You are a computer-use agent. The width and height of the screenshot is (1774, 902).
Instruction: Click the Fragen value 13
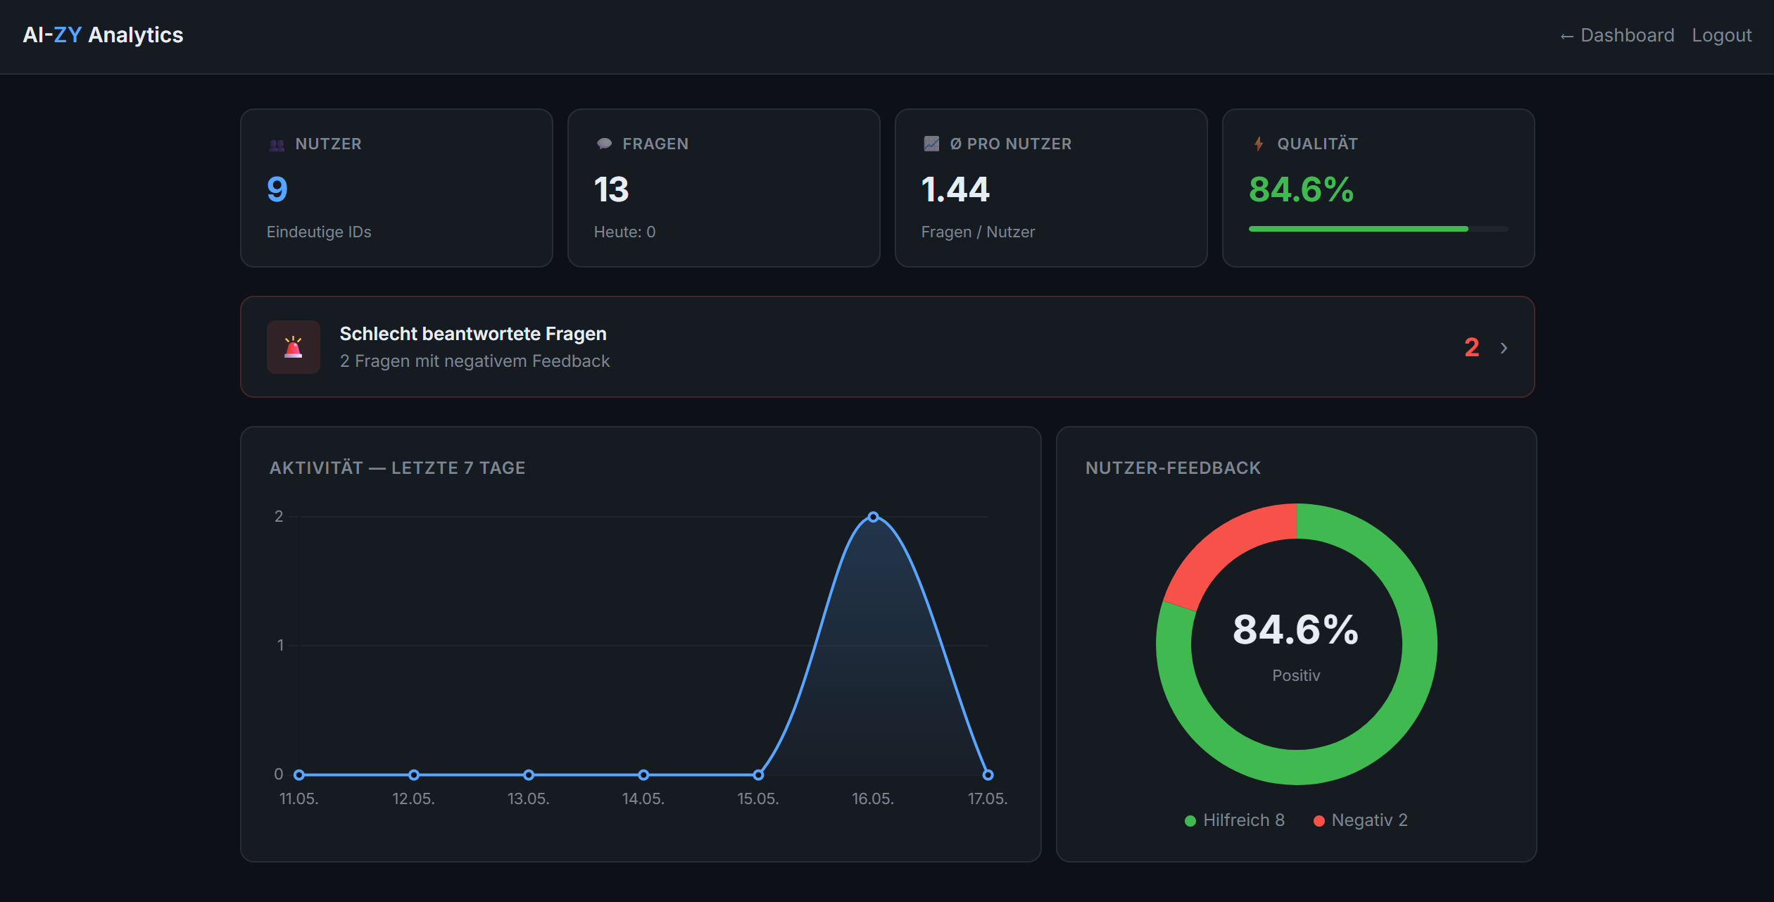coord(611,189)
